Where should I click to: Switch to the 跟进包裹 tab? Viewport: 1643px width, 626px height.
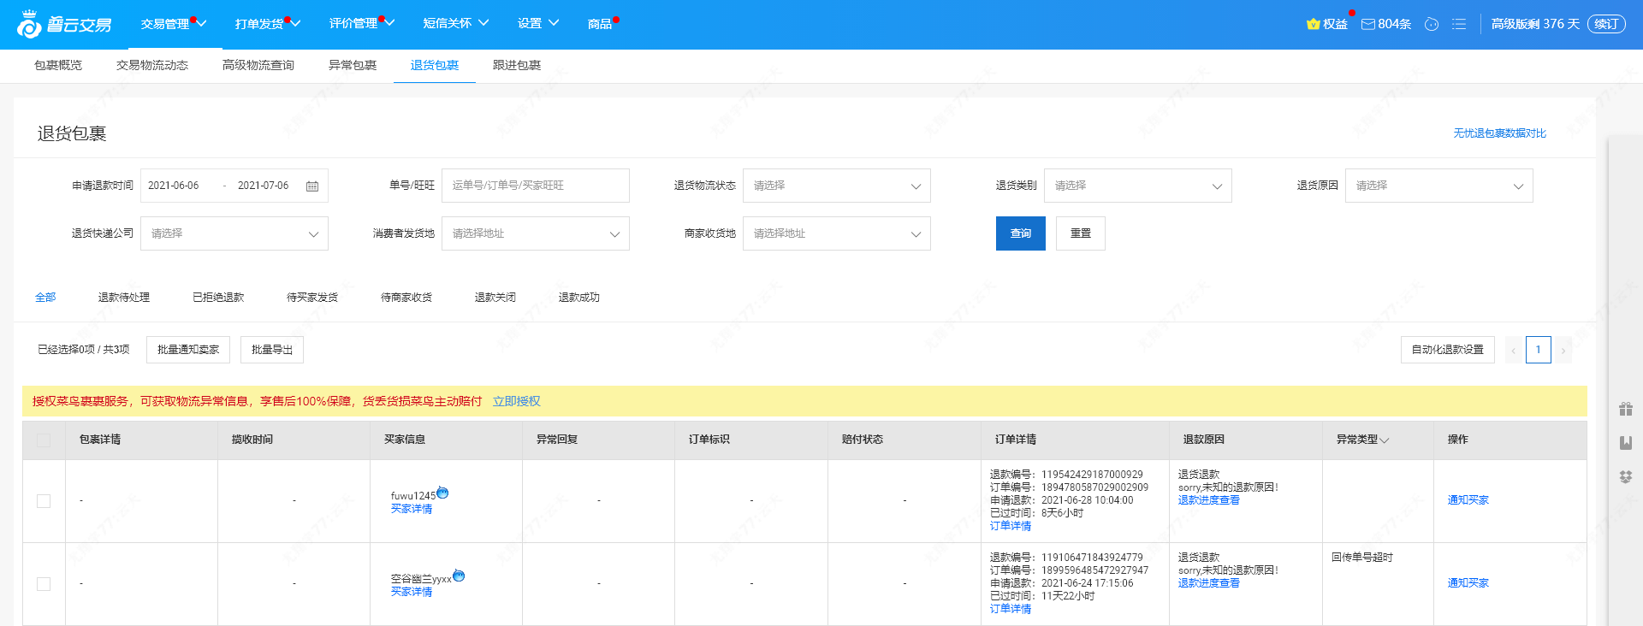click(517, 65)
